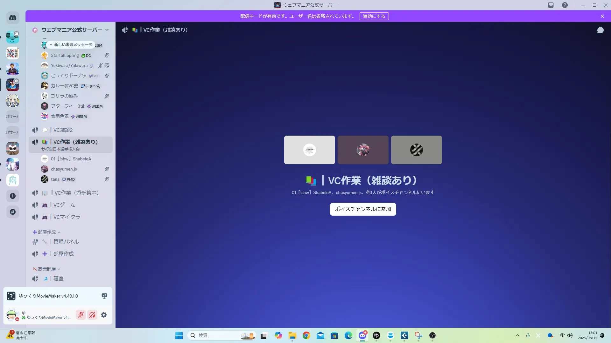611x343 pixels.
Task: Open the inbox icon in the title bar
Action: [x=551, y=5]
